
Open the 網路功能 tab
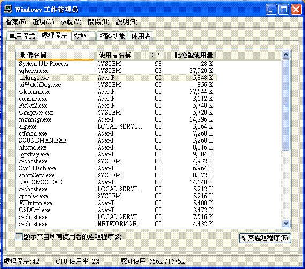coord(112,36)
